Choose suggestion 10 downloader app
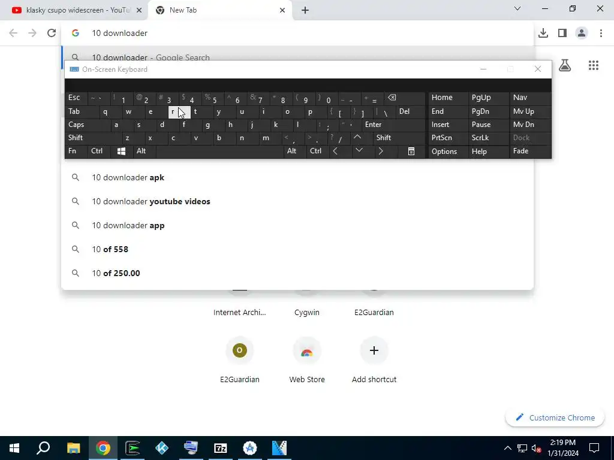This screenshot has height=460, width=614. 297,225
